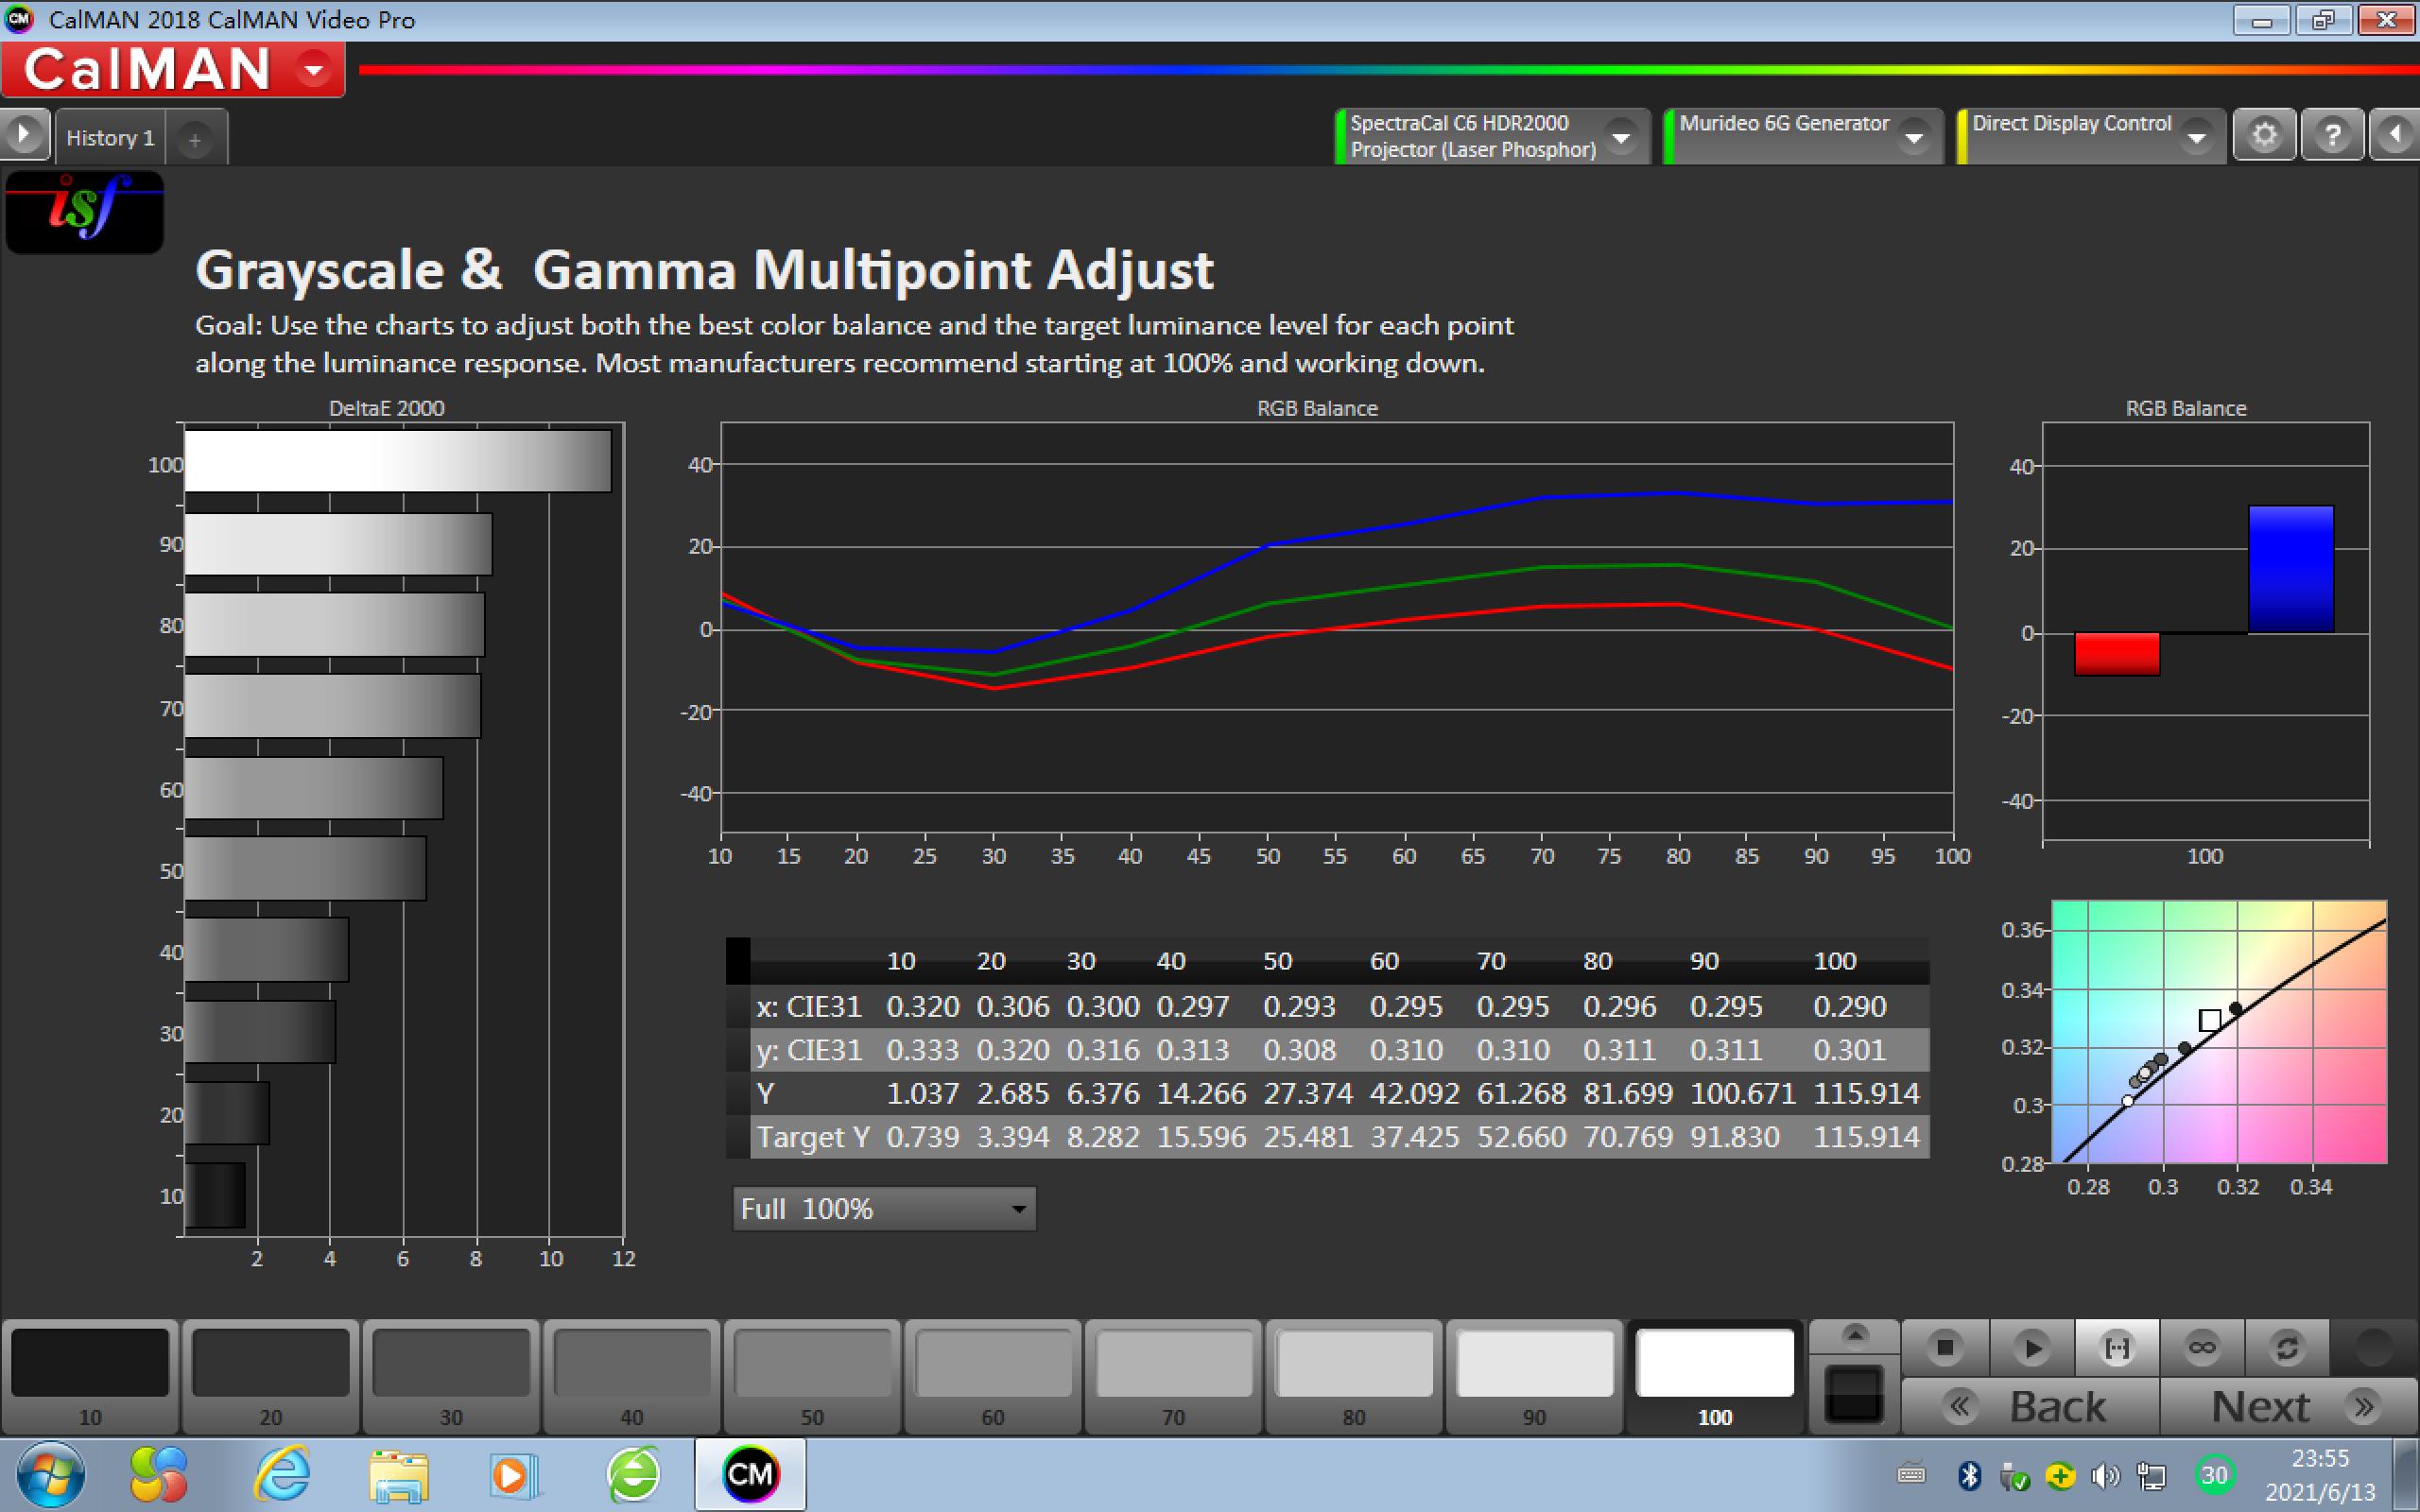Add a new history tab
The height and width of the screenshot is (1512, 2420).
[195, 140]
